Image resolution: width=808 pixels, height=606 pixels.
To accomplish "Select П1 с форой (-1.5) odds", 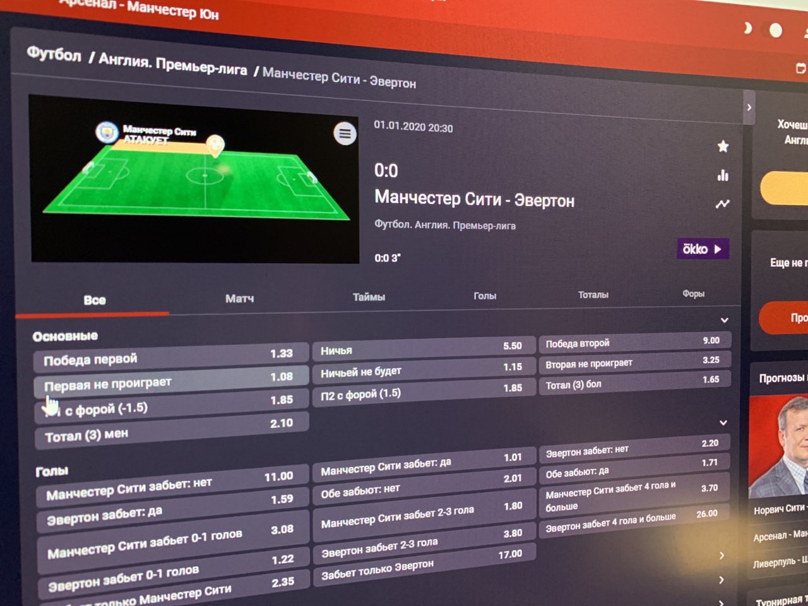I will tap(172, 405).
